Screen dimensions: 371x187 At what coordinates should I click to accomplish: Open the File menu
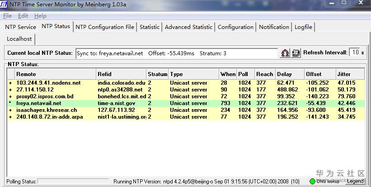pos(7,16)
